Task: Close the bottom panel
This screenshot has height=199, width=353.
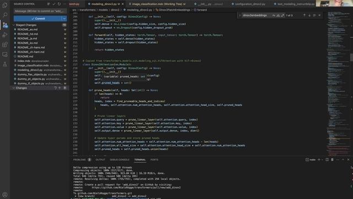Action: [x=348, y=160]
